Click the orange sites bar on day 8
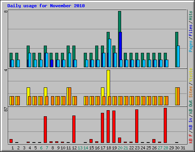The height and width of the screenshot is (152, 195). coord(53,101)
